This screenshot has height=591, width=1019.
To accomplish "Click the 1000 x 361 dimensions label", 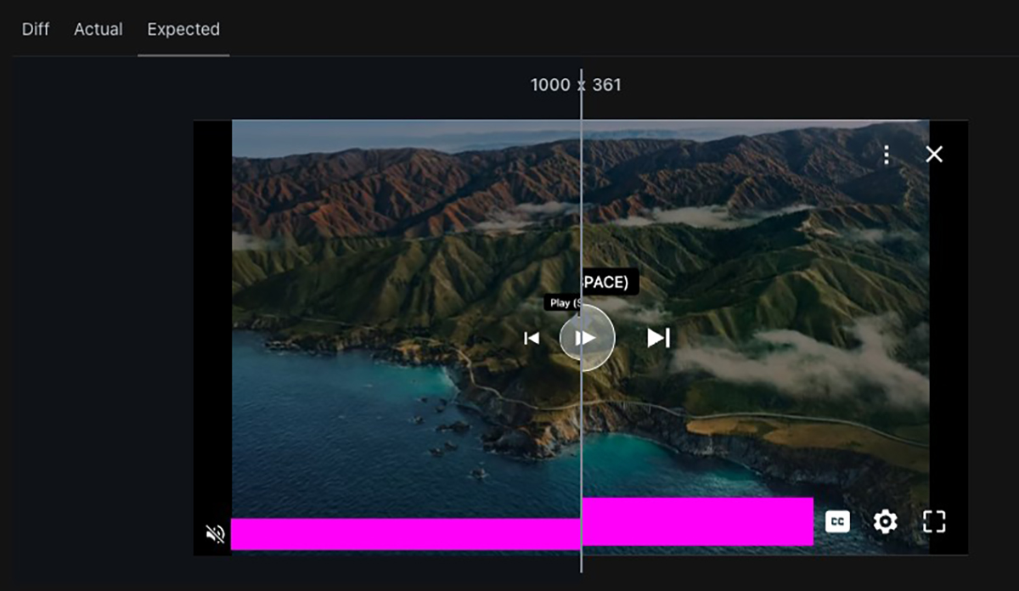I will pyautogui.click(x=576, y=85).
